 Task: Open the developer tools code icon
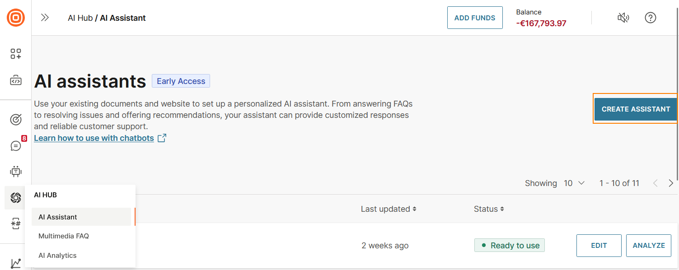[x=16, y=81]
